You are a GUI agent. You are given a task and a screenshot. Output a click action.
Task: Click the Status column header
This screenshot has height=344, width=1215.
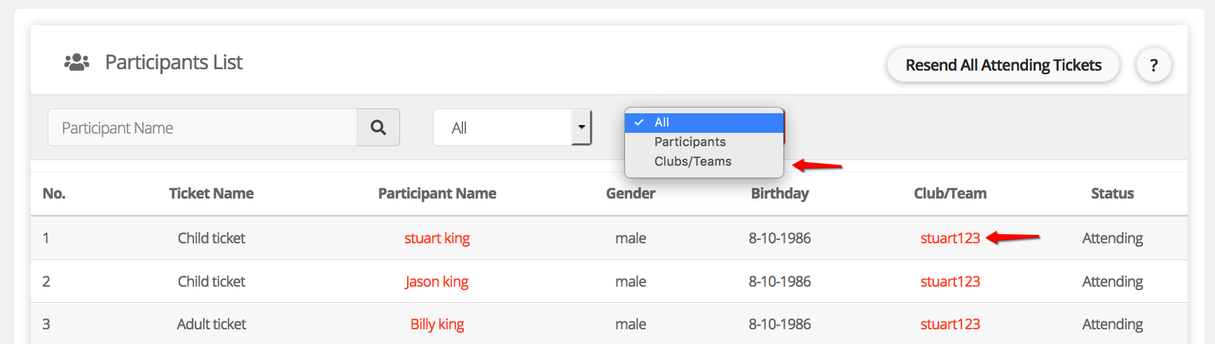pos(1111,194)
